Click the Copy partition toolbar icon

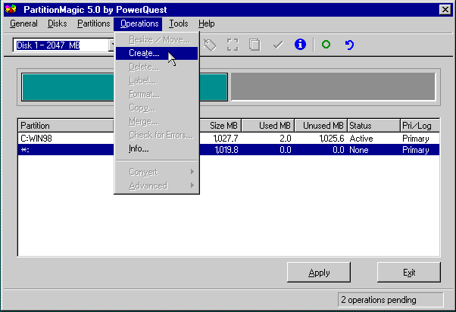pyautogui.click(x=255, y=45)
